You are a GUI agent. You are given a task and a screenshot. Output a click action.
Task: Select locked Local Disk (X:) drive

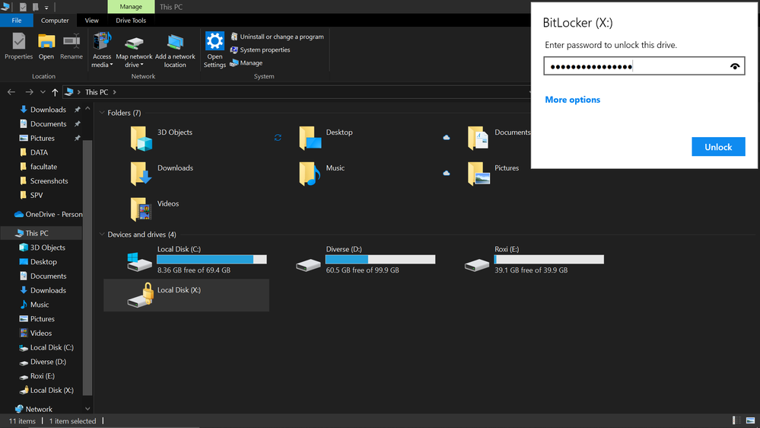(186, 295)
